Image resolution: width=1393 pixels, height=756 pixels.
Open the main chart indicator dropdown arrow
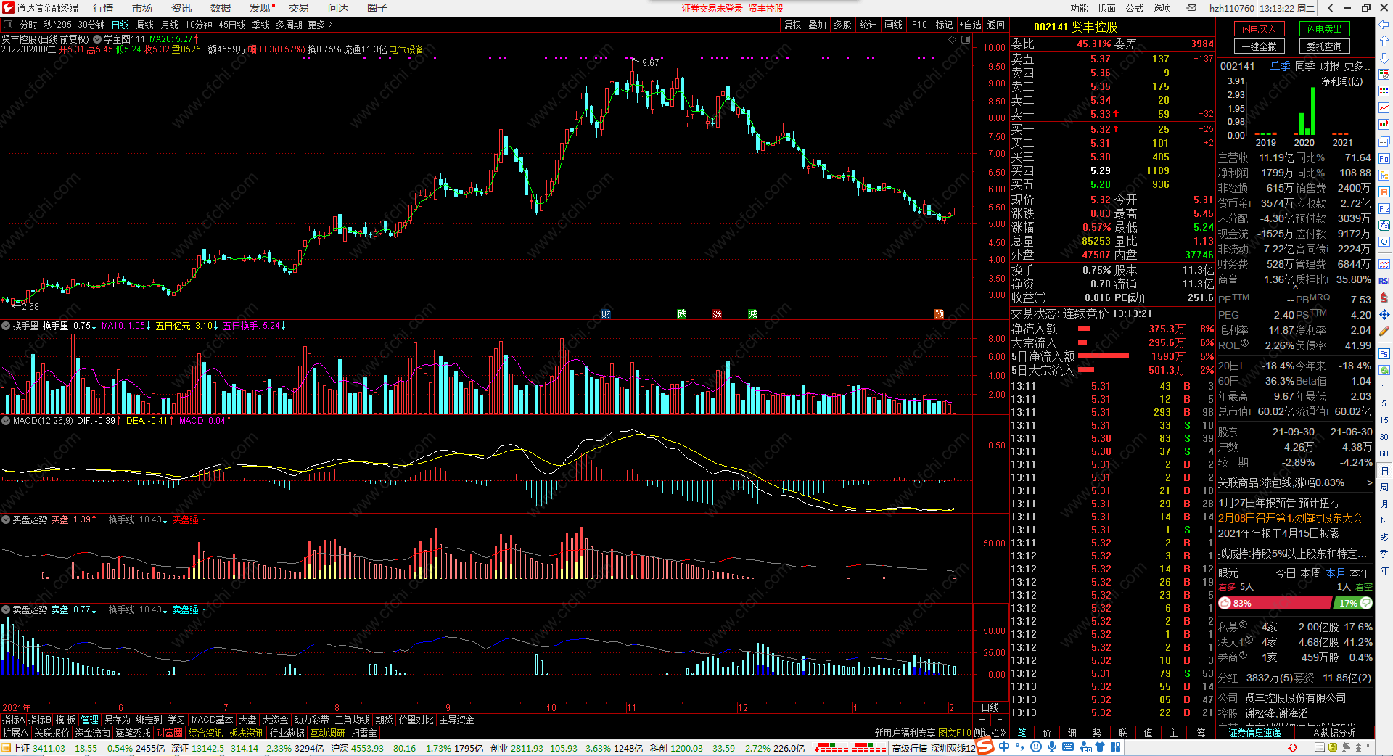tap(97, 39)
